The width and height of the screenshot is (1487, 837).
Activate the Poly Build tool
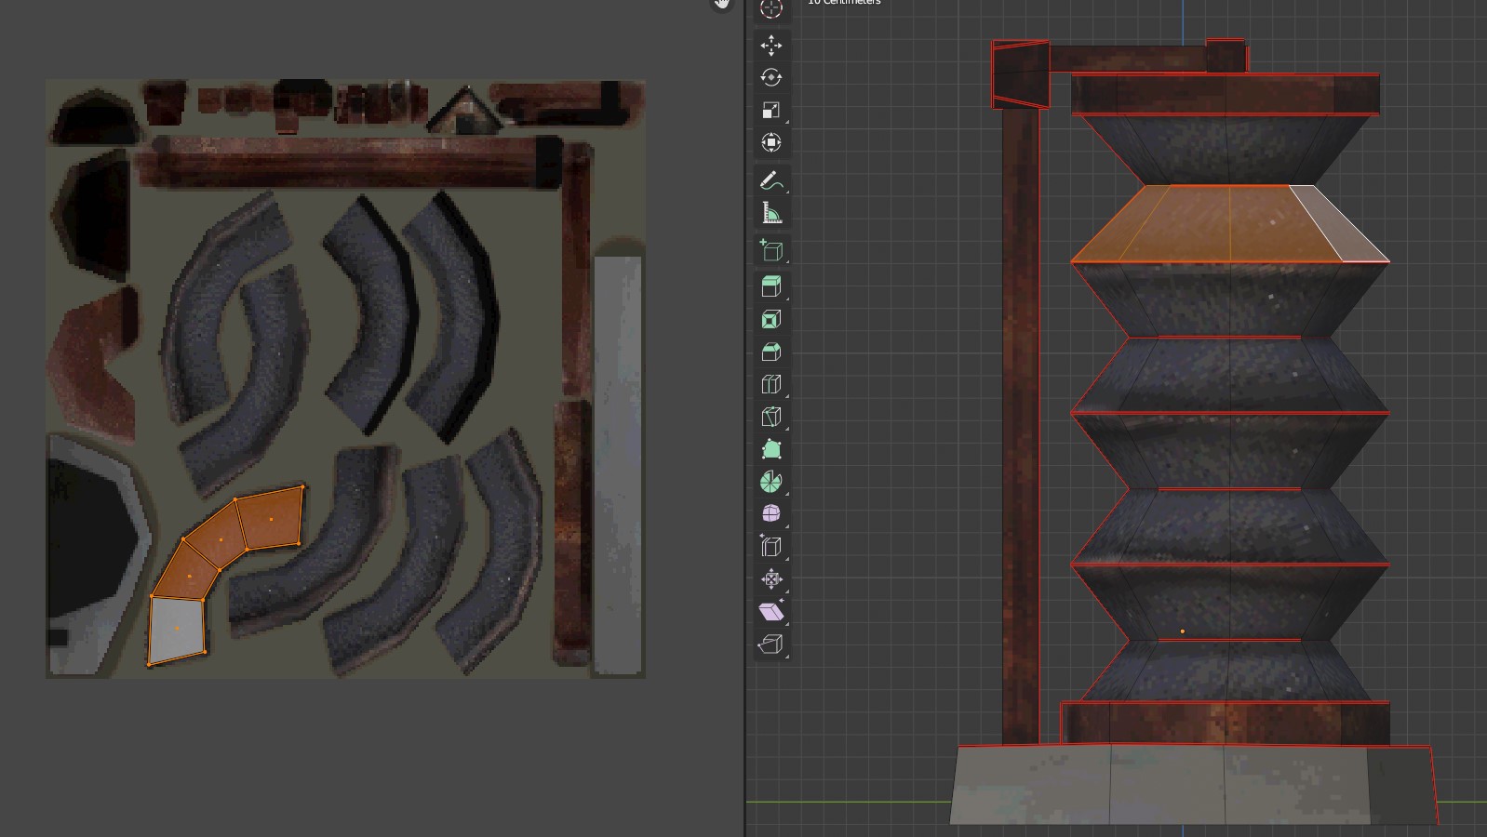(x=770, y=449)
